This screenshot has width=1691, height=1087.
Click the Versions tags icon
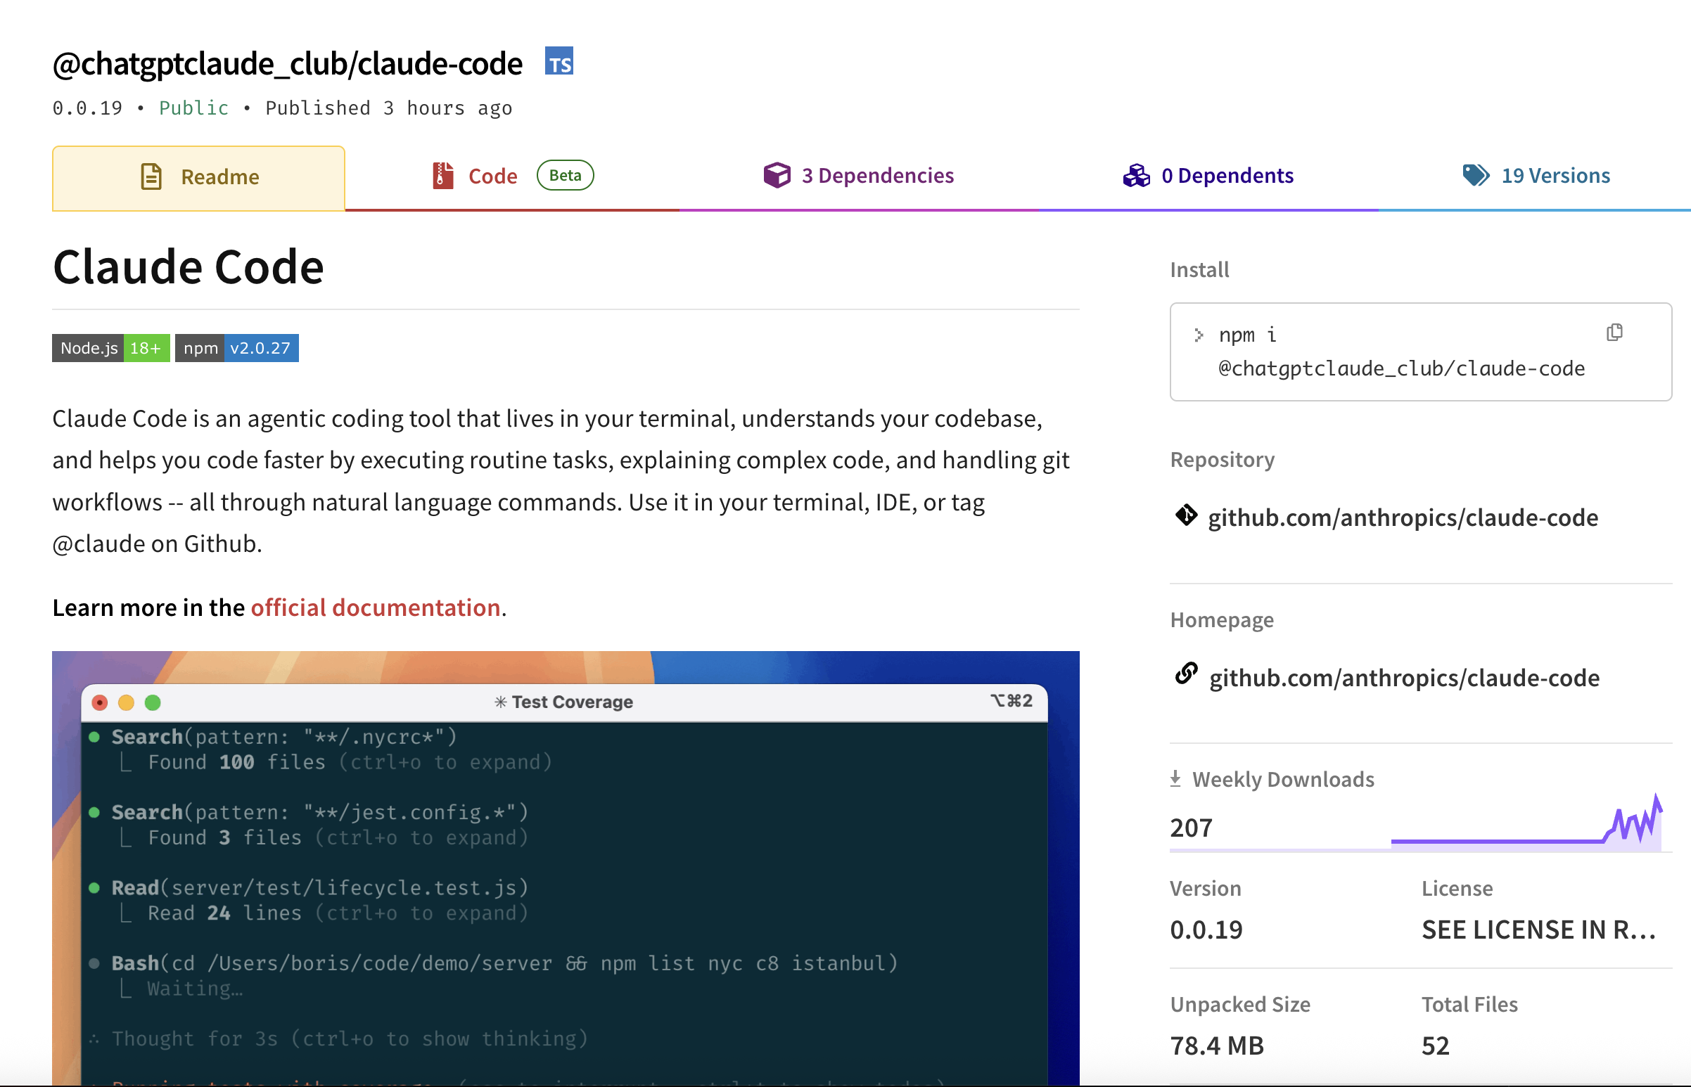(x=1475, y=175)
